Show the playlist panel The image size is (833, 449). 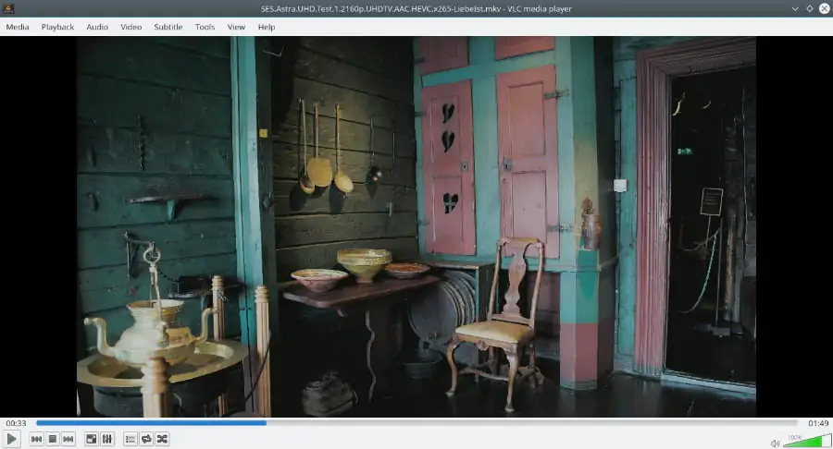point(131,439)
